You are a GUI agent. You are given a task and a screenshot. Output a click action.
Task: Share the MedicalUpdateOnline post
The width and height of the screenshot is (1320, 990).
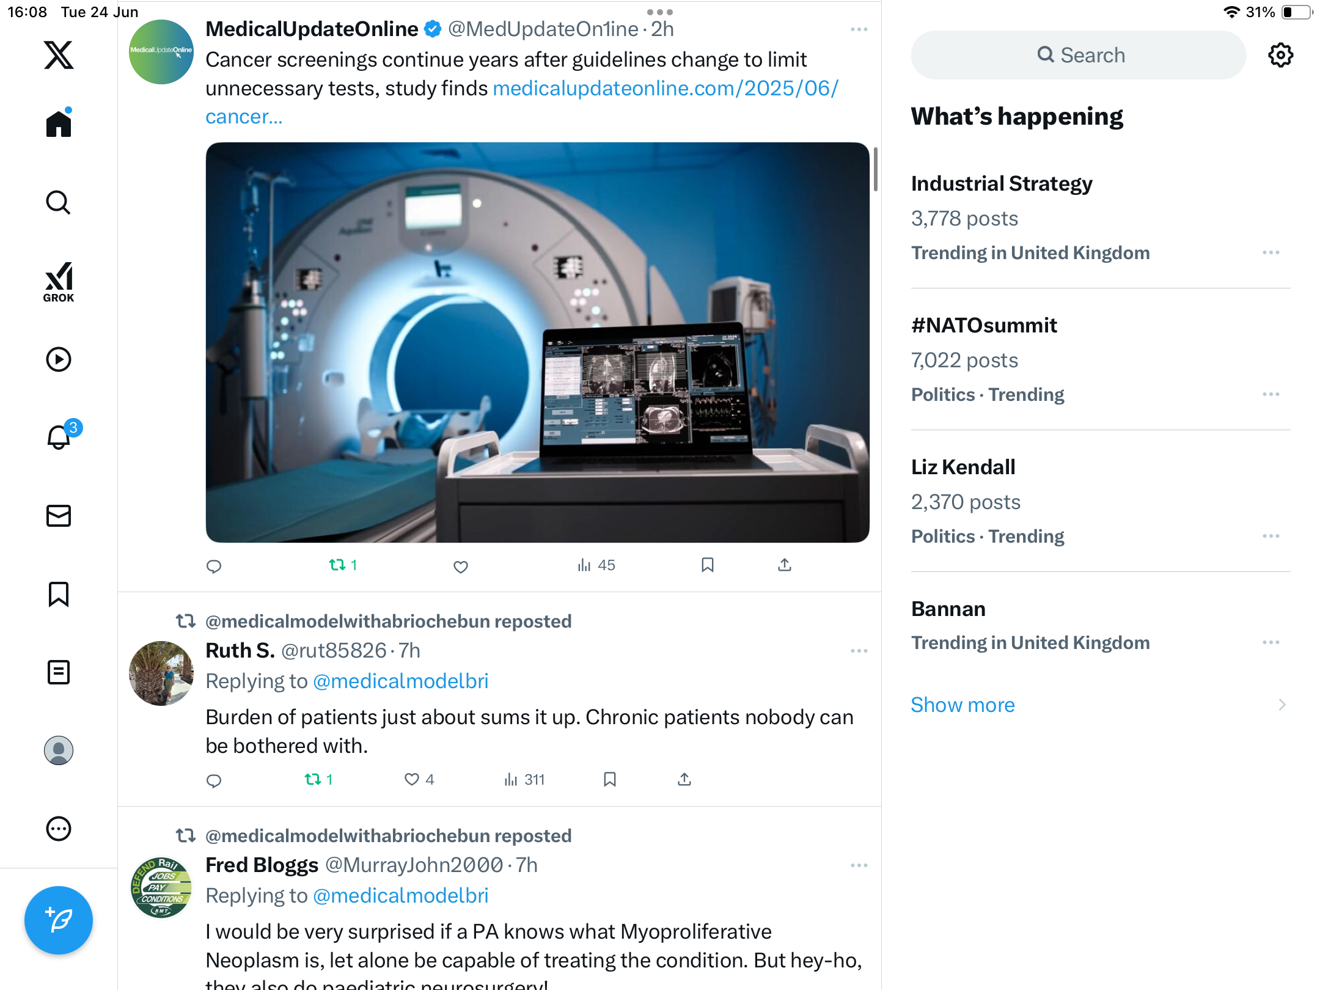[x=785, y=565]
